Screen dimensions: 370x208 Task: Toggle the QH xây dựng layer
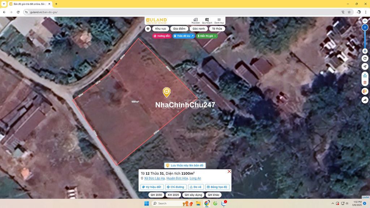[193, 195]
